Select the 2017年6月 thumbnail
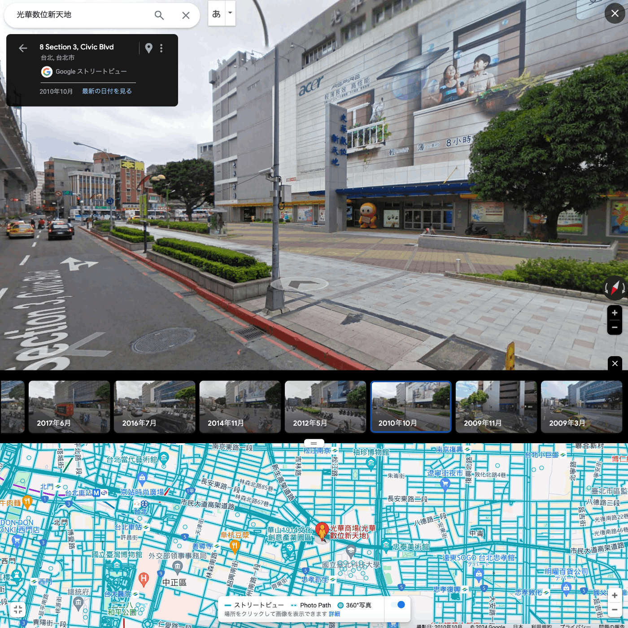 click(69, 407)
